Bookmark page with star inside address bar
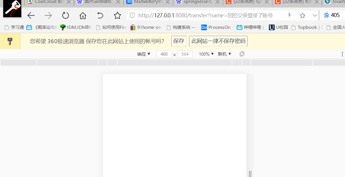This screenshot has height=177, width=345. tap(303, 15)
